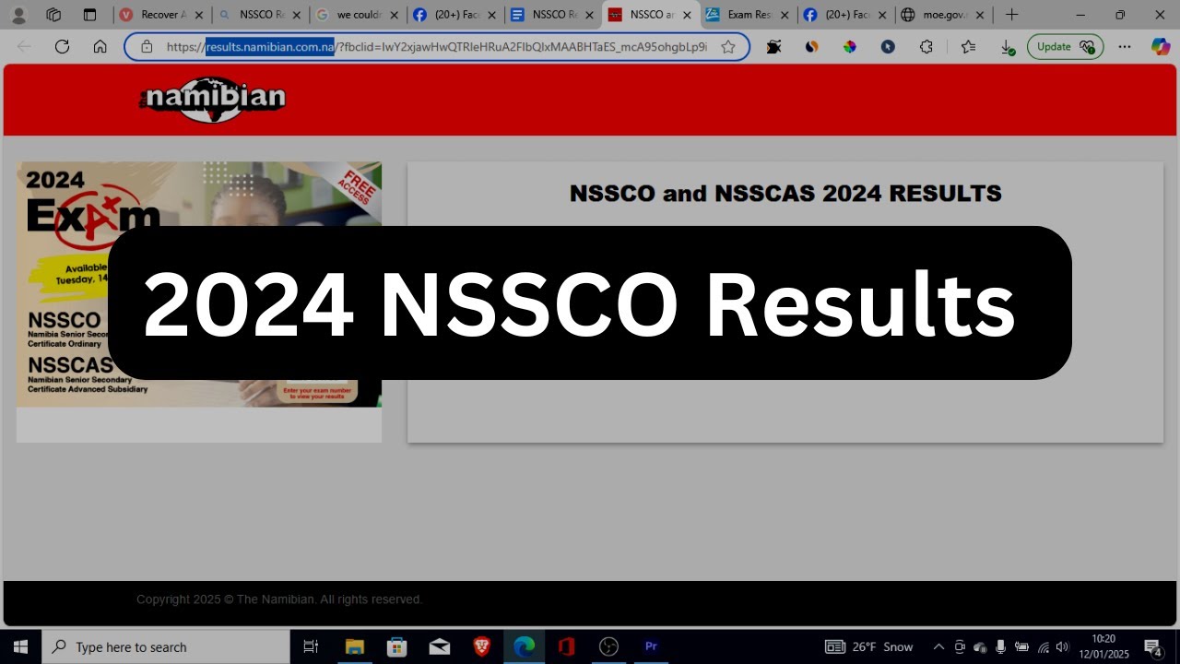The image size is (1180, 664).
Task: Open the Copilot sidebar icon
Action: pyautogui.click(x=1160, y=46)
